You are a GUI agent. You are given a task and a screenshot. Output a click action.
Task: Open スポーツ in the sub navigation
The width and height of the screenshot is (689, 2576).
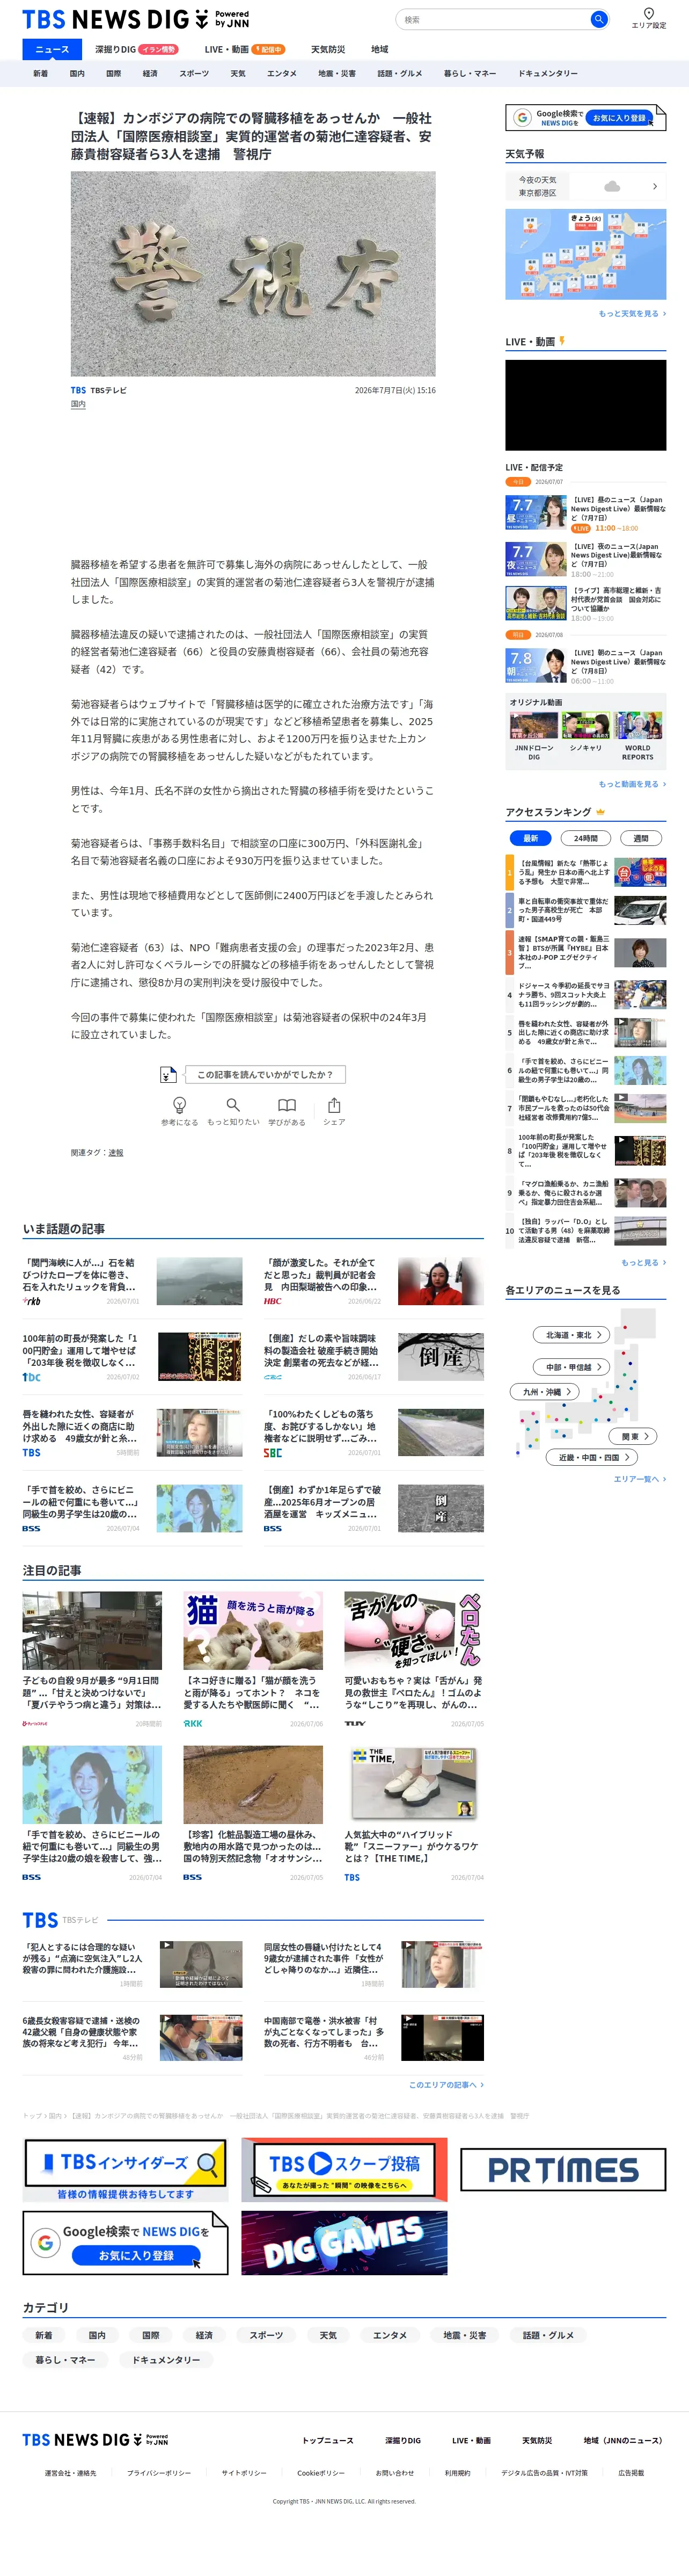(x=194, y=73)
